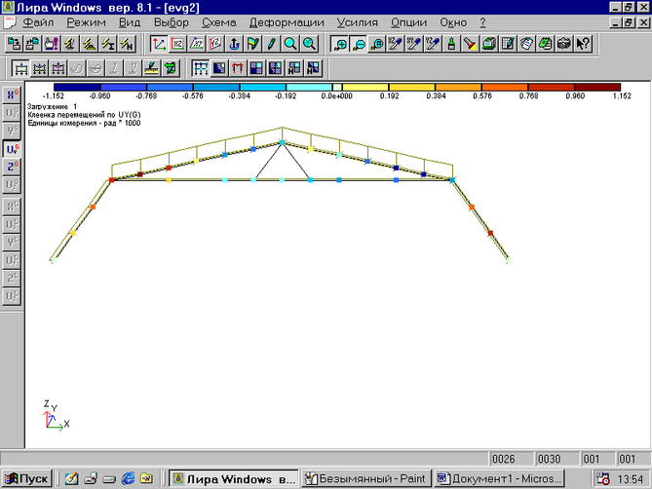The width and height of the screenshot is (652, 489).
Task: Click the first file transfer toolbar icon
Action: coord(14,44)
